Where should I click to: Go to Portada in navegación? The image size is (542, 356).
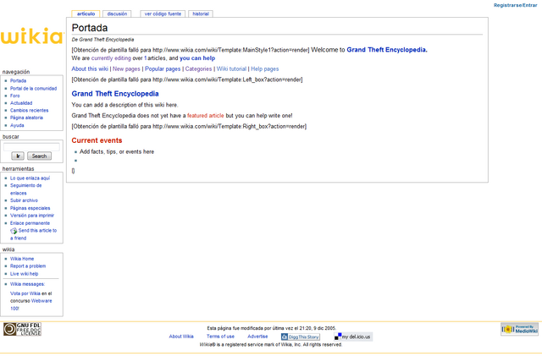18,81
